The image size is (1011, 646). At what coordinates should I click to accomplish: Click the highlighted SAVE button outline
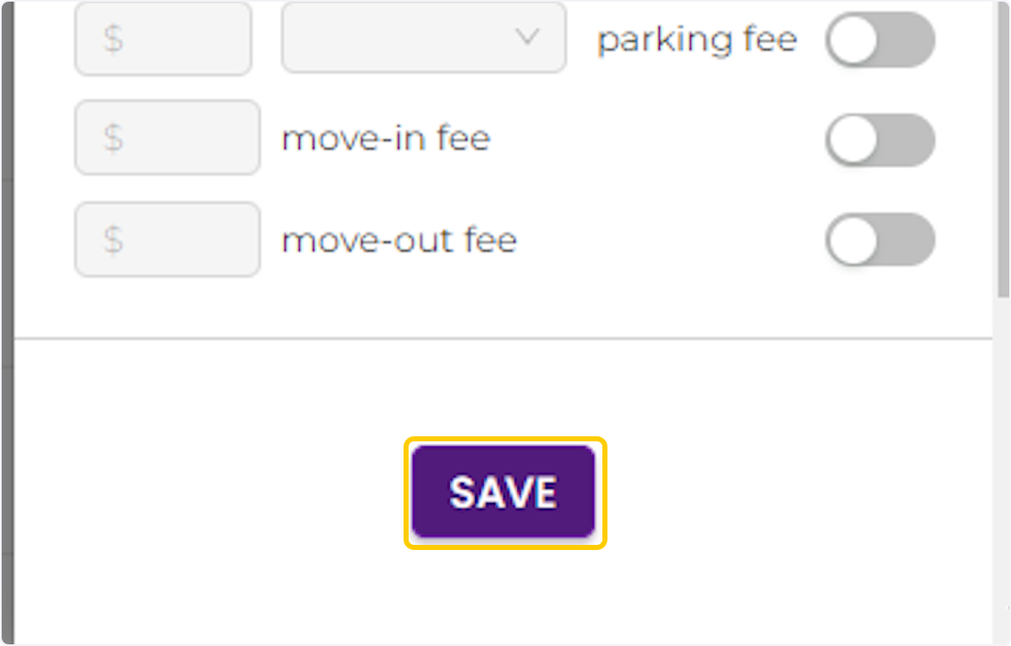[503, 491]
